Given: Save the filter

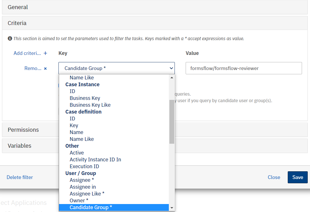Looking at the screenshot, I should tap(297, 177).
